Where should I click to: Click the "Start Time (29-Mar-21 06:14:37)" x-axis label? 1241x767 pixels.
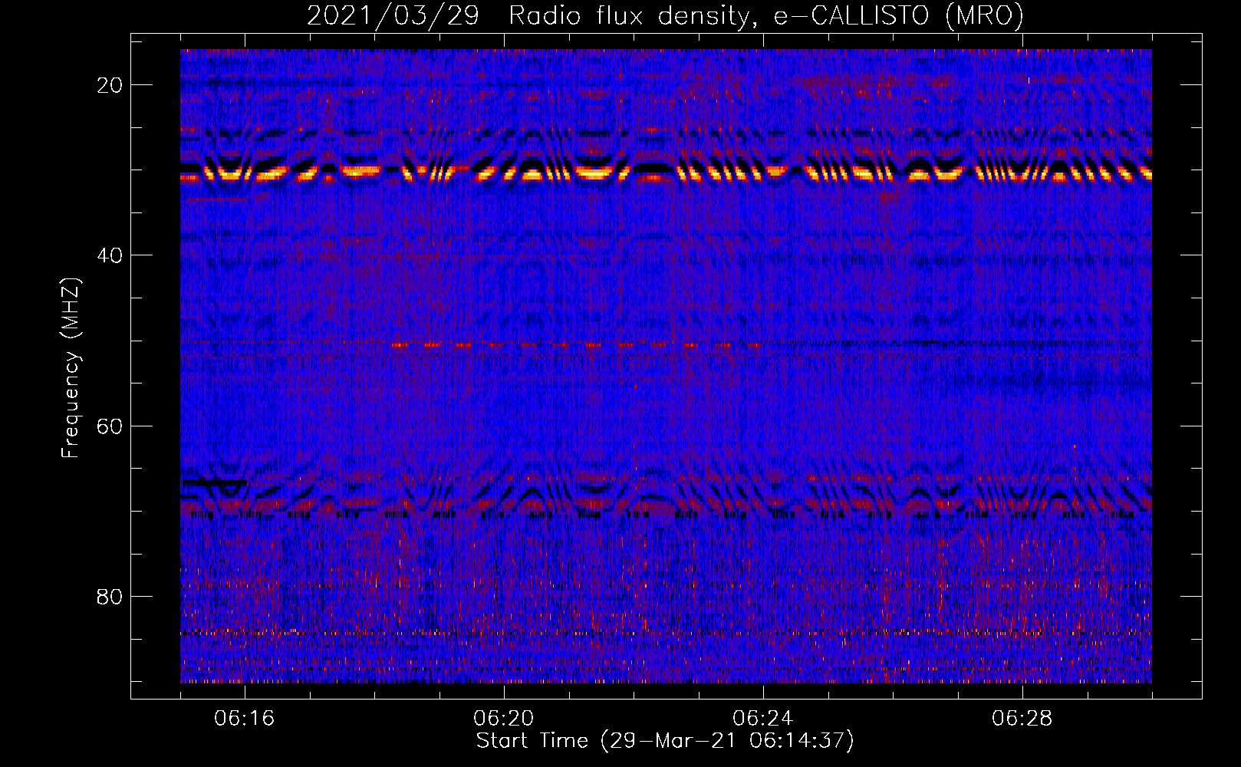tap(665, 741)
